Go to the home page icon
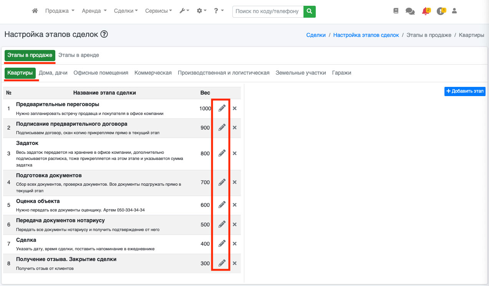Viewport: 489px width, 286px height. (x=35, y=11)
